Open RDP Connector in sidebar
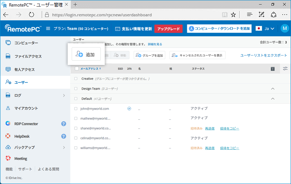The image size is (291, 184). [x=26, y=124]
